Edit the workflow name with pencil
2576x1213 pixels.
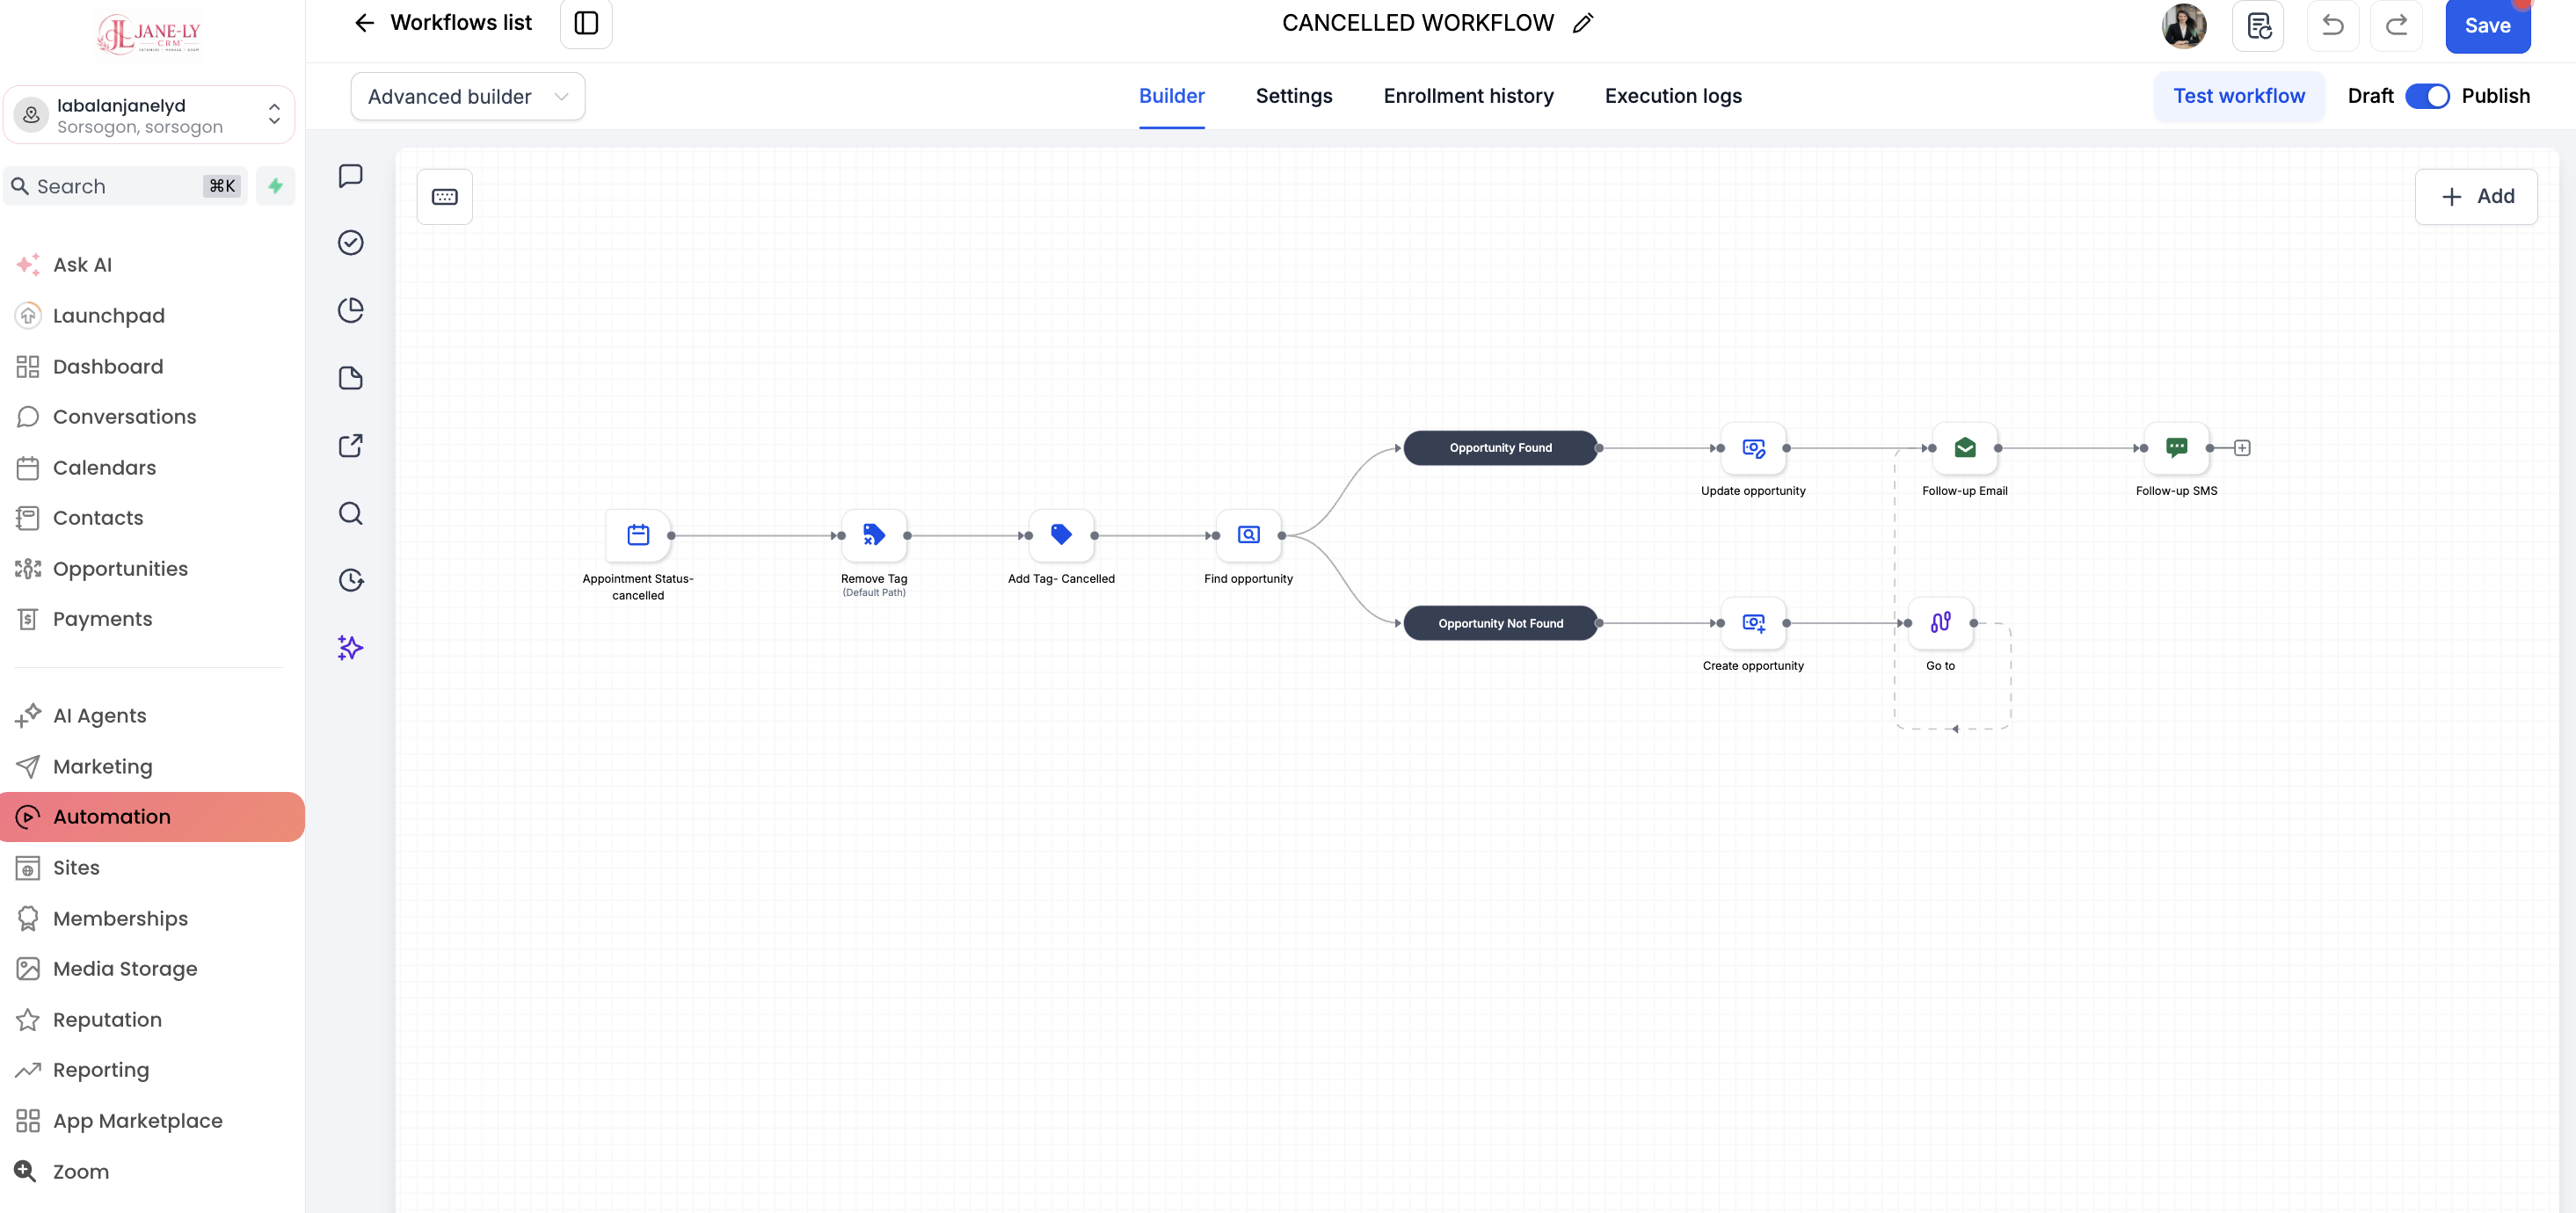click(1582, 23)
